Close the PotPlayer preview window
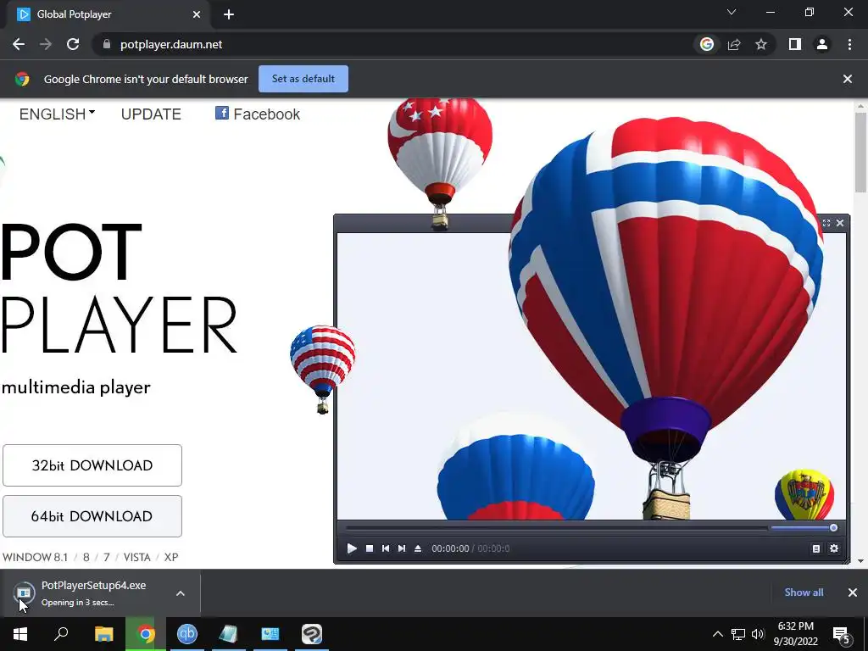868x651 pixels. (840, 223)
